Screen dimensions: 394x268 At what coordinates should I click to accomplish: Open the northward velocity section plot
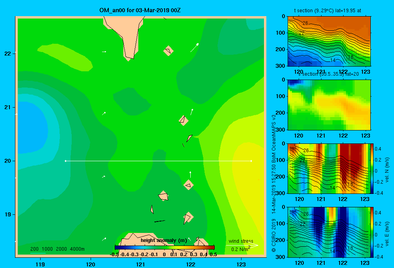click(x=329, y=168)
